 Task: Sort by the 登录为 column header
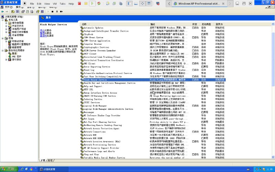tap(220, 24)
